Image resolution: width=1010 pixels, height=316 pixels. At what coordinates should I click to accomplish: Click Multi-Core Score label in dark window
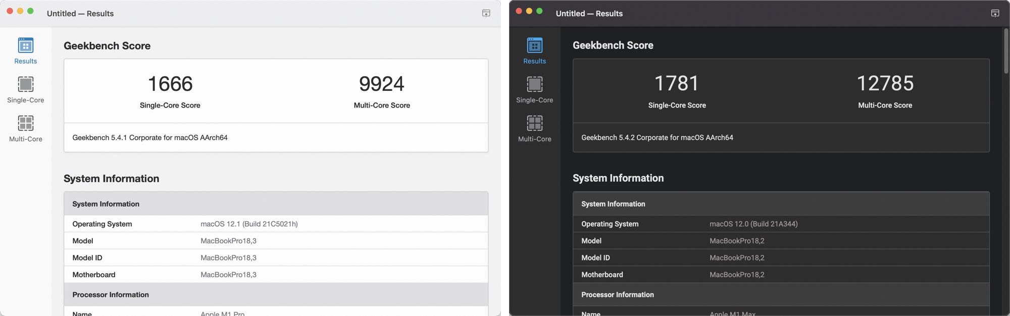(x=885, y=105)
